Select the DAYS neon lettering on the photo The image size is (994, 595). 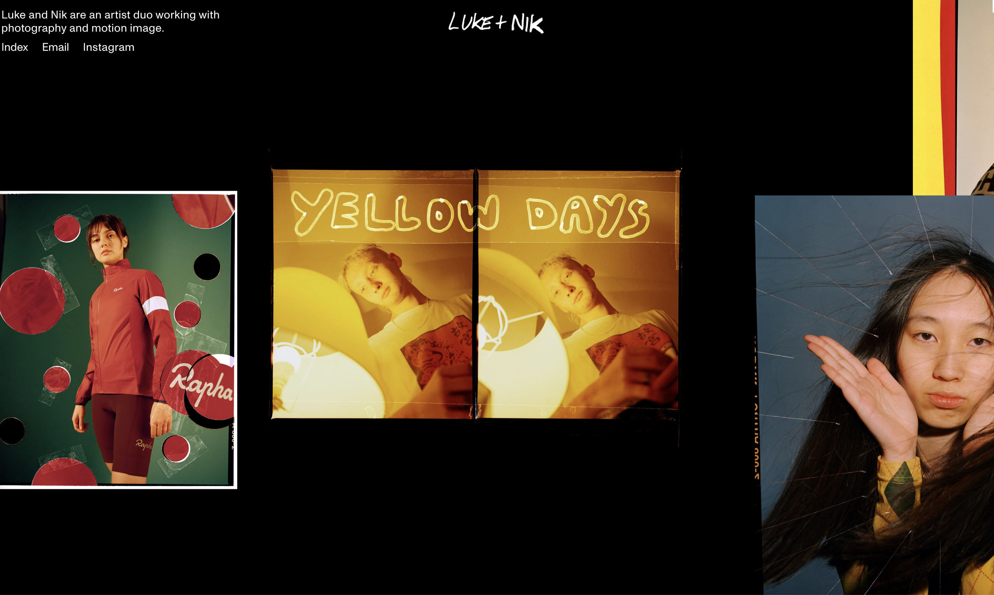click(x=587, y=216)
